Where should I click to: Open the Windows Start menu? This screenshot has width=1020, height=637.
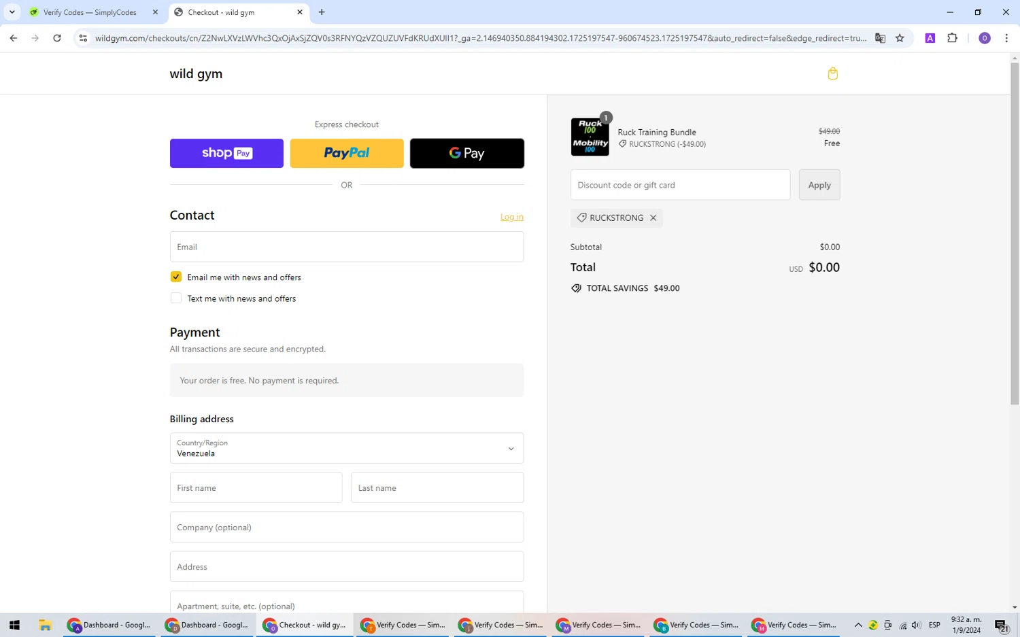[14, 625]
